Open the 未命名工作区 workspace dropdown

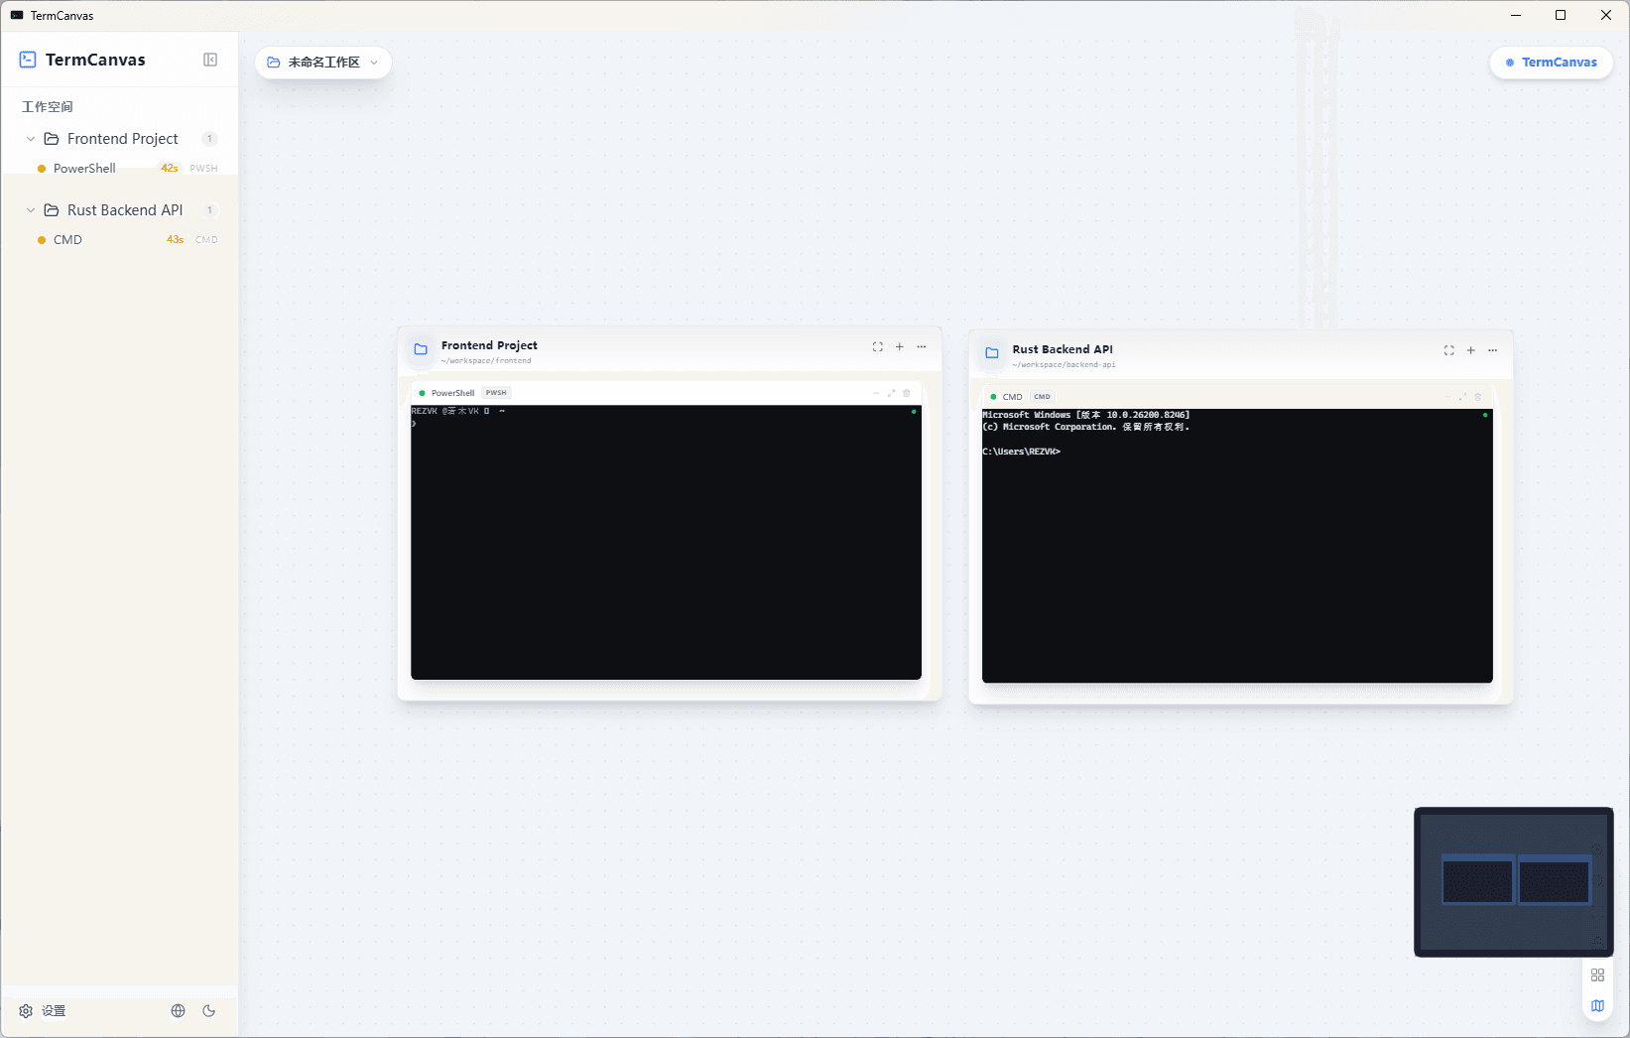(x=323, y=62)
